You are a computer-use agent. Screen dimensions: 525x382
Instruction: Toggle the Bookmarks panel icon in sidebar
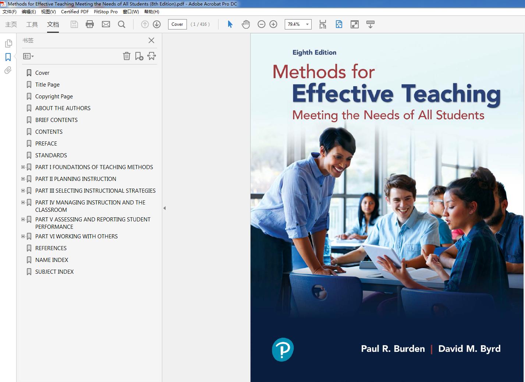(8, 57)
